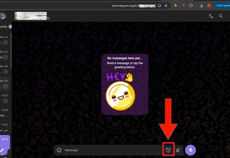This screenshot has width=230, height=158.
Task: Open the chat list row timed 16:22
Action: 5,127
